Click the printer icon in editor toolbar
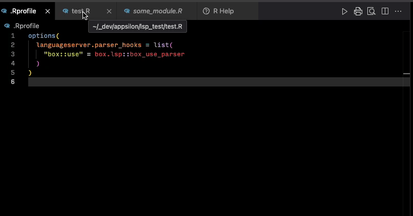 [358, 11]
